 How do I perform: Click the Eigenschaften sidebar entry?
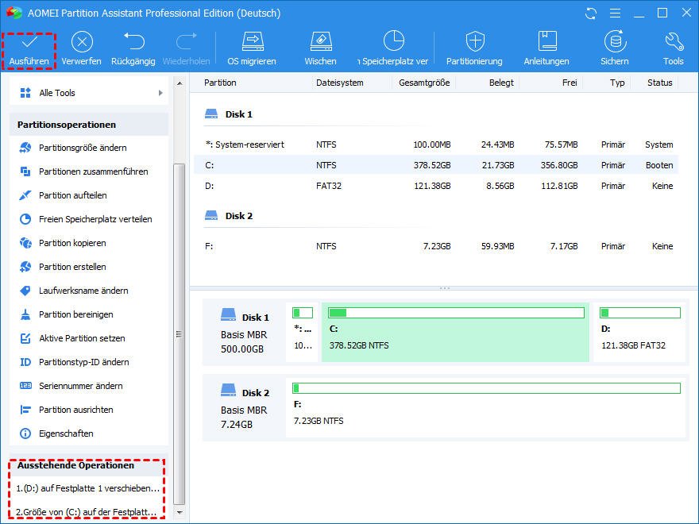66,433
